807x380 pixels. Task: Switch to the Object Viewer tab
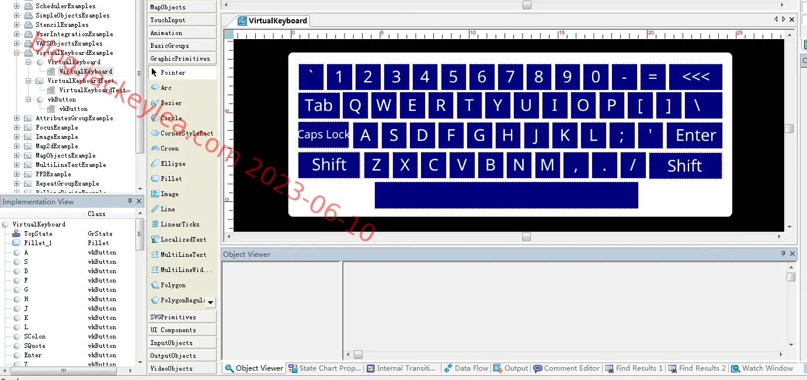[x=254, y=368]
